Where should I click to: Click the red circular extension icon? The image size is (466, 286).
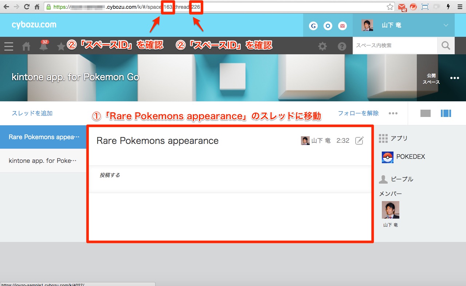coord(413,7)
